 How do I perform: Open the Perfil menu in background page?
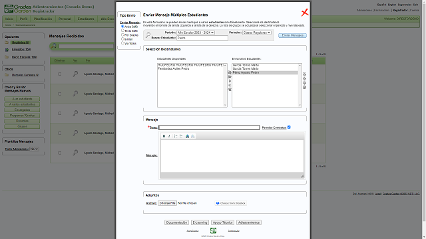pyautogui.click(x=23, y=19)
